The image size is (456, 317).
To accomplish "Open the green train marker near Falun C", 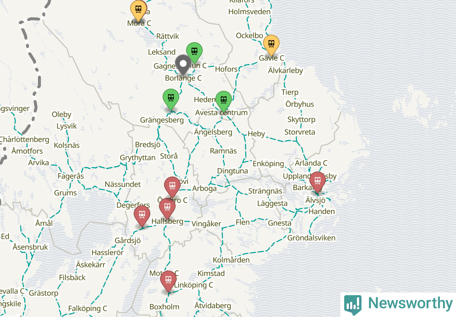I will (194, 53).
